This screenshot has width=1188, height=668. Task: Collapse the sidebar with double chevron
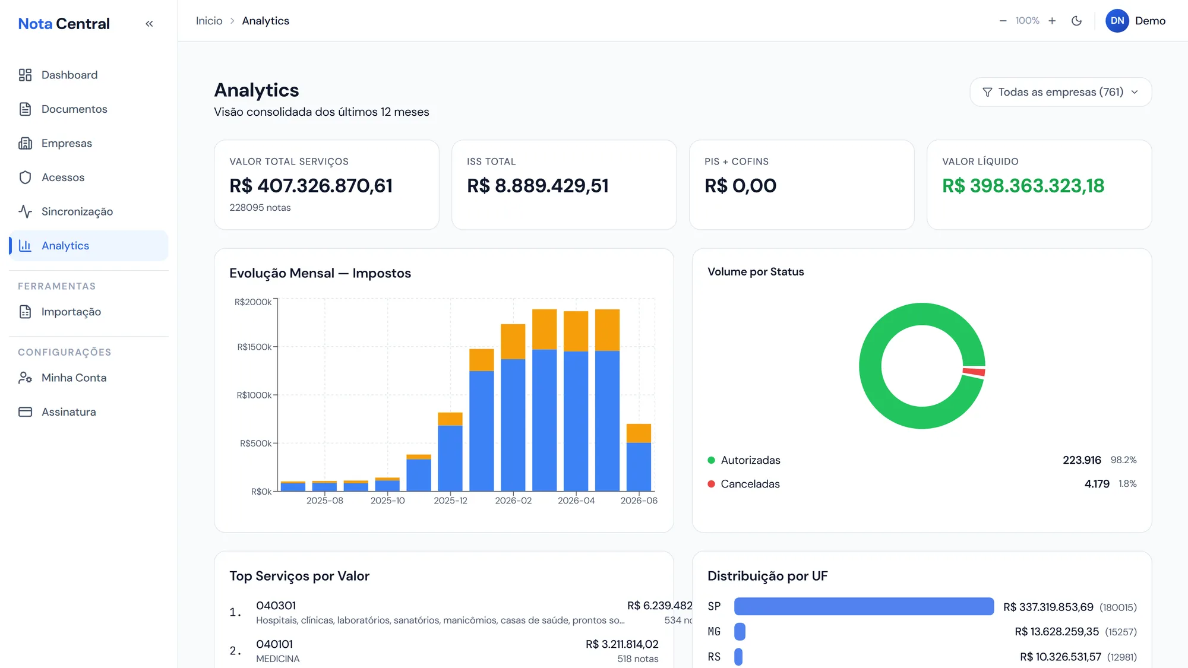pyautogui.click(x=149, y=24)
